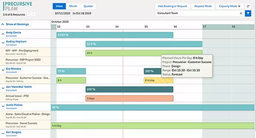Screen dimensions: 256x138
Task: Click the Show all Bookings link
Action: (x=17, y=24)
